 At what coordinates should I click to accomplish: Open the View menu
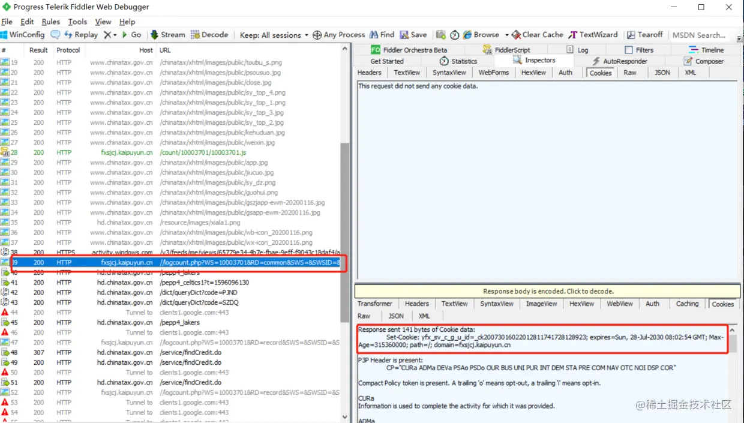(103, 22)
